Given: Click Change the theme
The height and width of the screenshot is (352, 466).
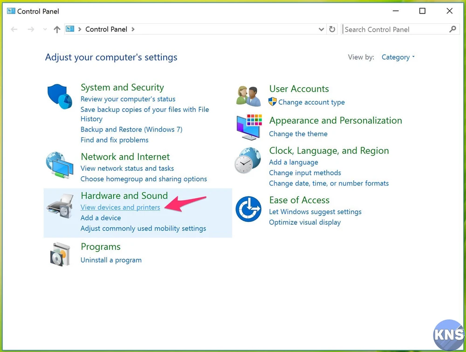Looking at the screenshot, I should (x=298, y=134).
